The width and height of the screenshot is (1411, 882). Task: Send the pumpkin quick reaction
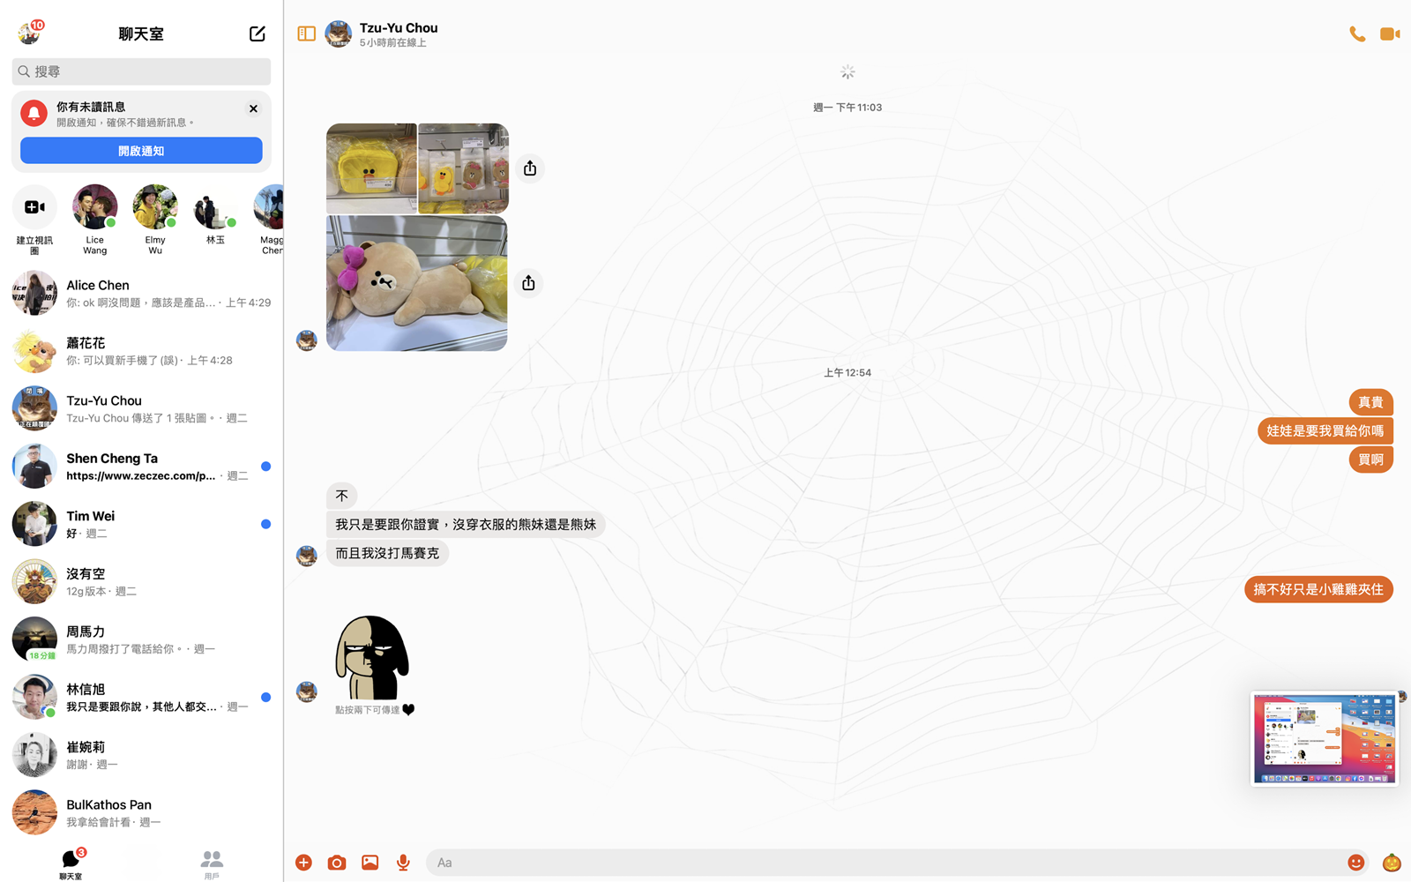click(1392, 863)
